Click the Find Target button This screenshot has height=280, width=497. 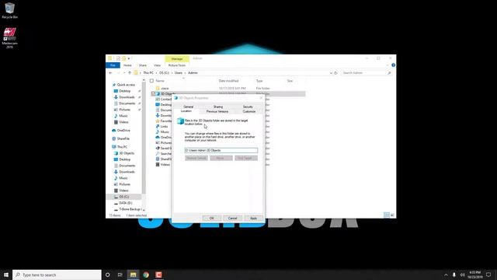246,158
